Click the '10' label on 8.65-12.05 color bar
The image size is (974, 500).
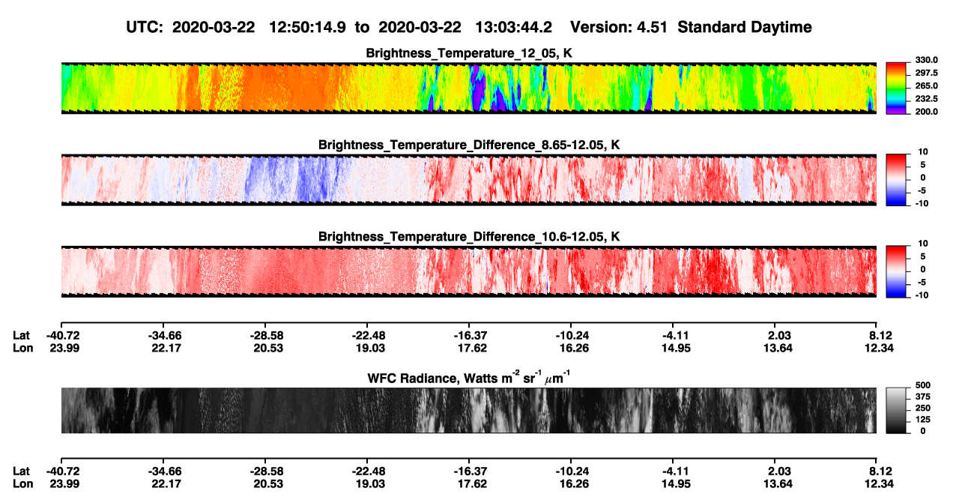point(923,152)
